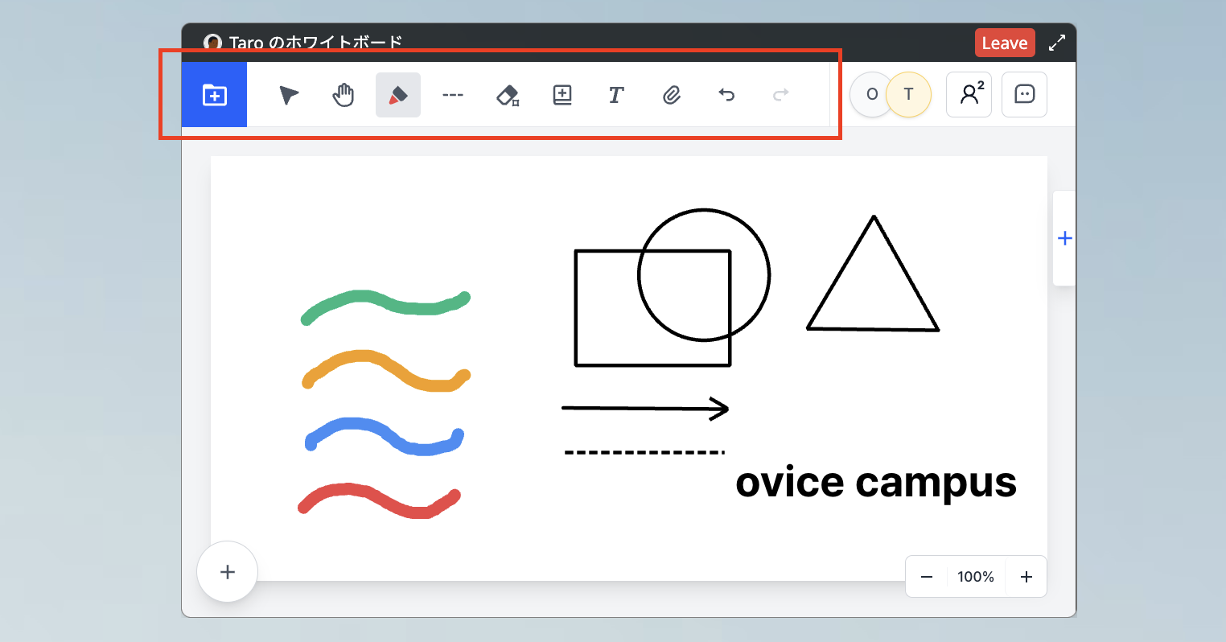Click the add-note sticky icon
1226x642 pixels.
pos(562,95)
